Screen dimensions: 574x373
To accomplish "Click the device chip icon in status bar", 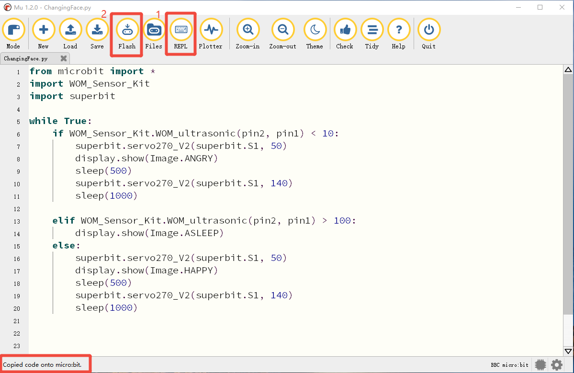I will 540,364.
